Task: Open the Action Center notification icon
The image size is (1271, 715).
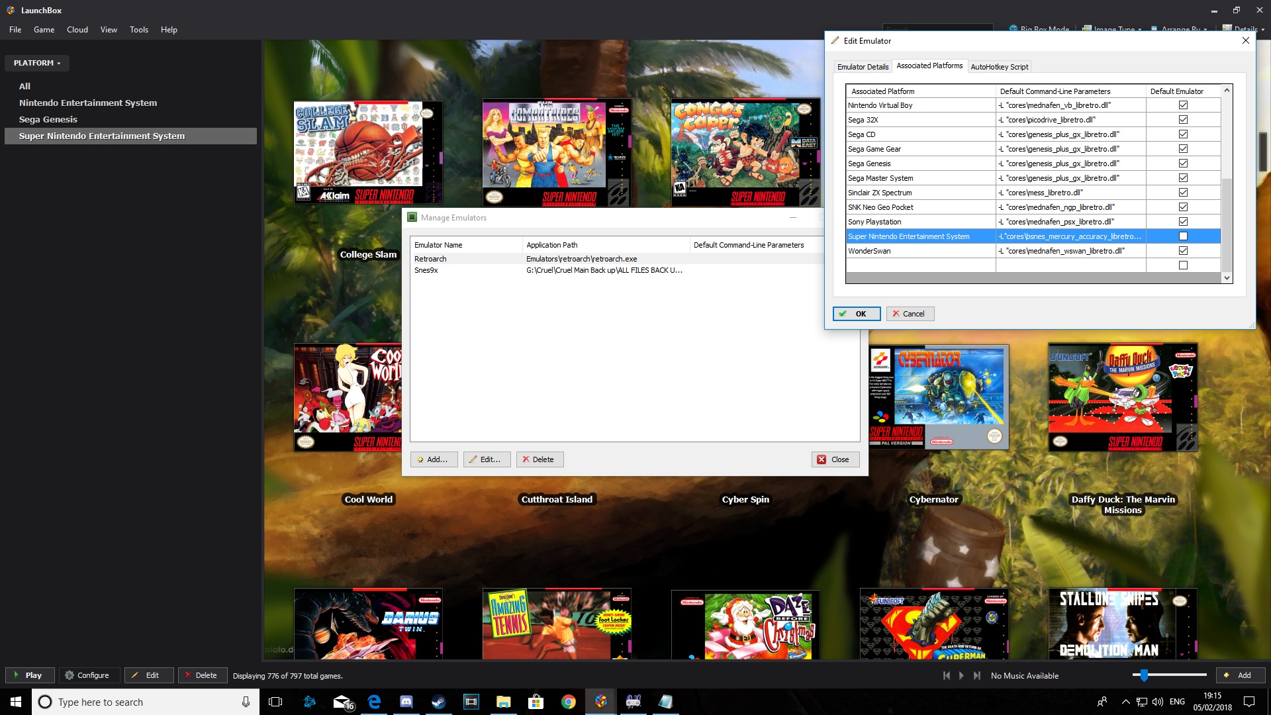Action: 1249,702
